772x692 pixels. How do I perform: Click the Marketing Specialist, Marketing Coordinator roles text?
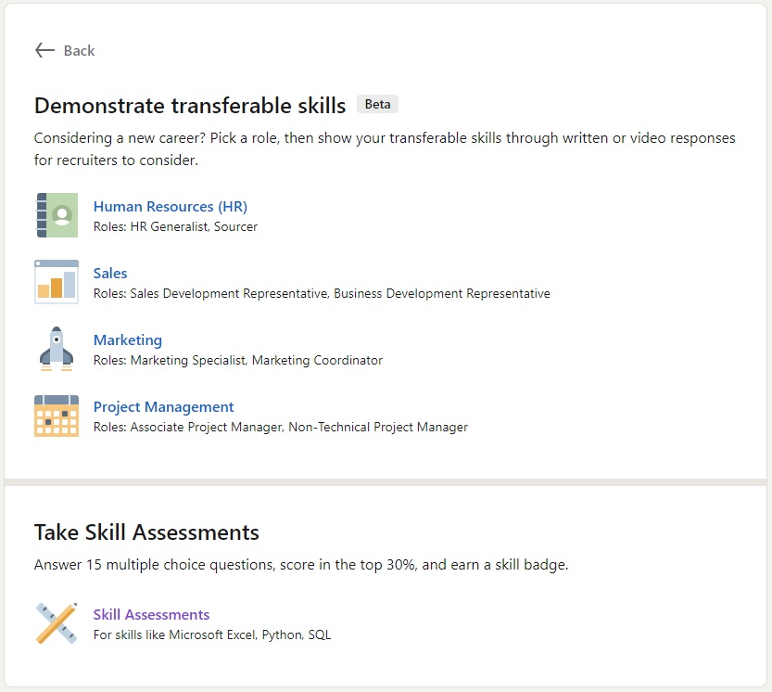pyautogui.click(x=238, y=360)
